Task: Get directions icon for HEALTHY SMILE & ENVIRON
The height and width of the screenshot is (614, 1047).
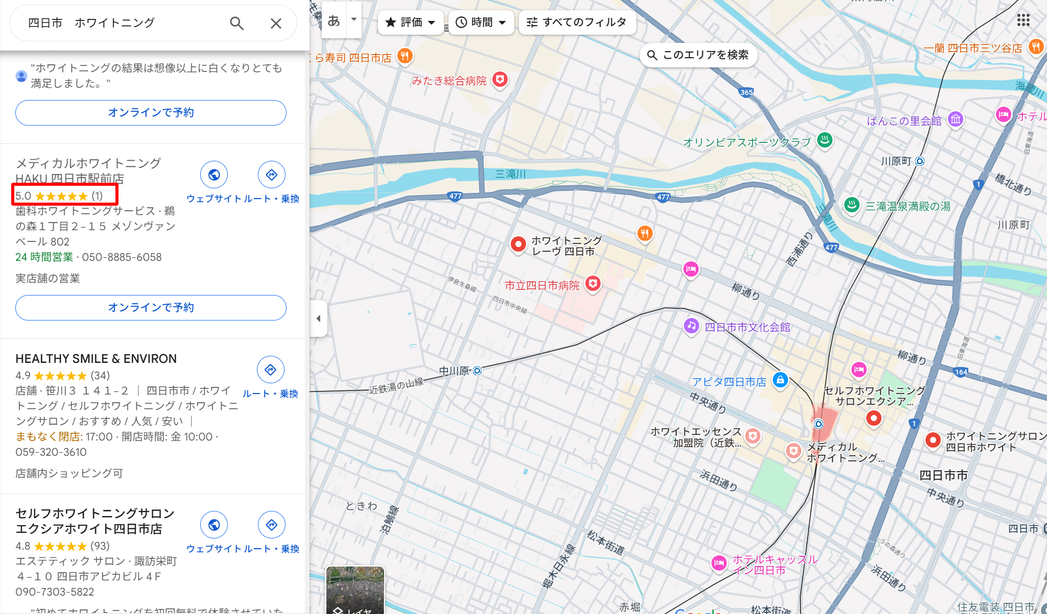Action: pyautogui.click(x=271, y=370)
